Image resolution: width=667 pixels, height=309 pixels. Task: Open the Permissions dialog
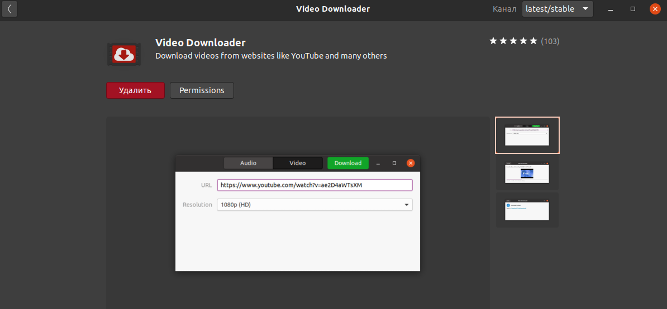[x=202, y=90]
